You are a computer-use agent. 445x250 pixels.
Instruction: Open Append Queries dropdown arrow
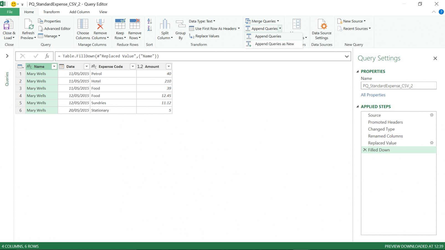280,29
